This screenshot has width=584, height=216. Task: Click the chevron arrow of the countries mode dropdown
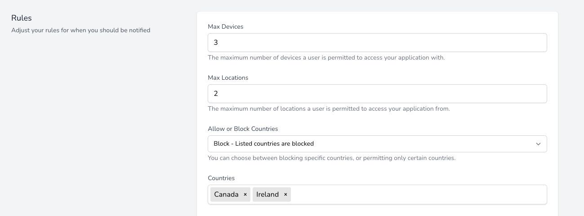click(x=538, y=144)
